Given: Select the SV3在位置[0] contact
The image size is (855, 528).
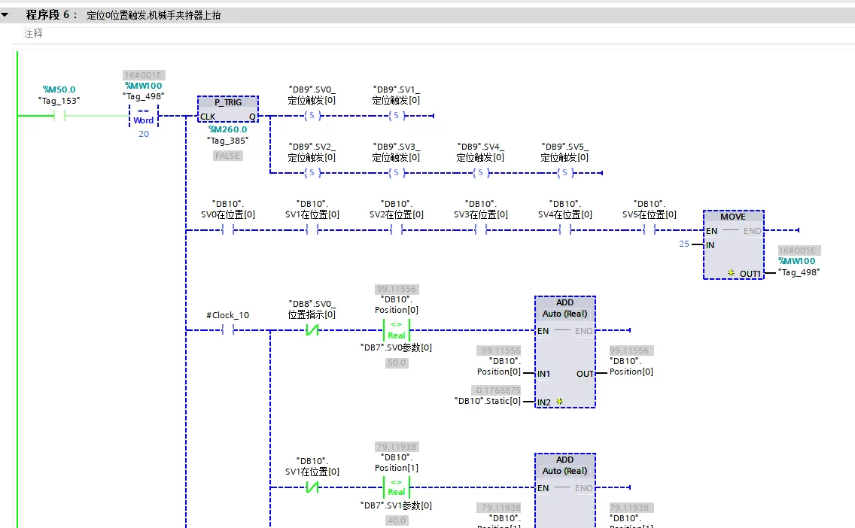Looking at the screenshot, I should pyautogui.click(x=480, y=230).
